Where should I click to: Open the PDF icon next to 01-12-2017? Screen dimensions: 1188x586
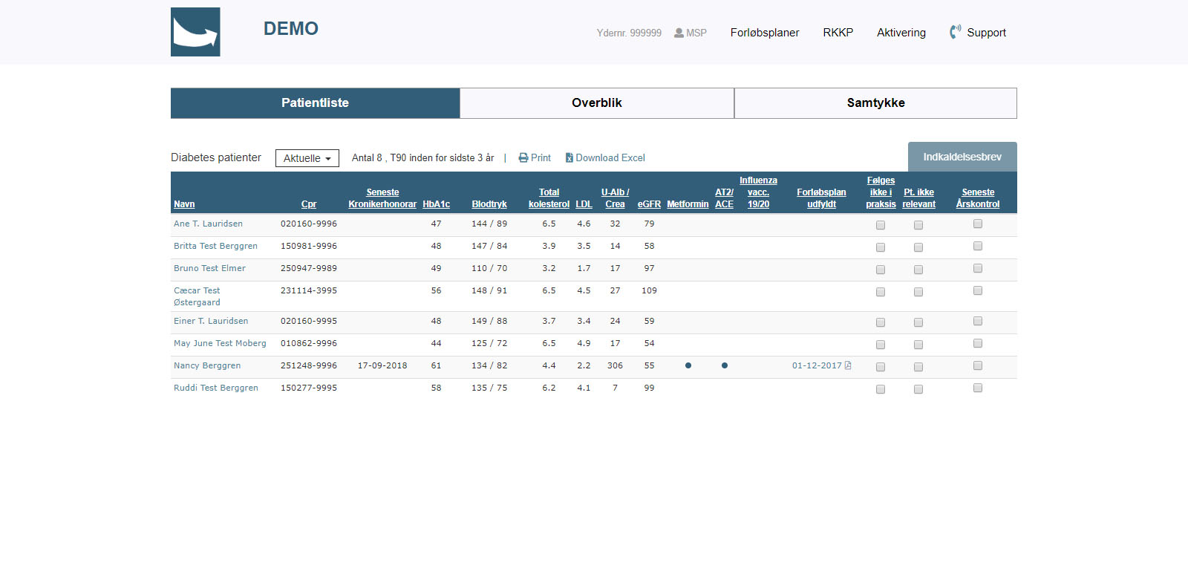(x=848, y=365)
